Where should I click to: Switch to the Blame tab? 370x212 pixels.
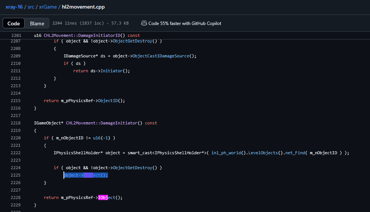click(x=37, y=23)
